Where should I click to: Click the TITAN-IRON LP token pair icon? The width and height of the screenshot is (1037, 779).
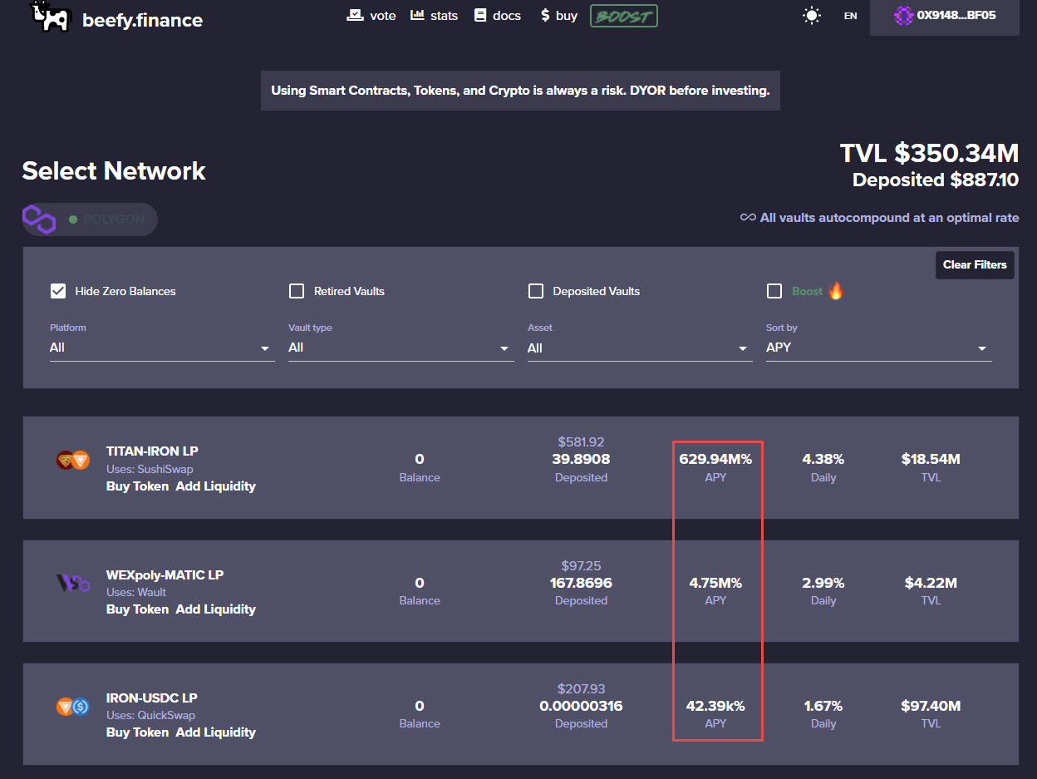tap(73, 460)
